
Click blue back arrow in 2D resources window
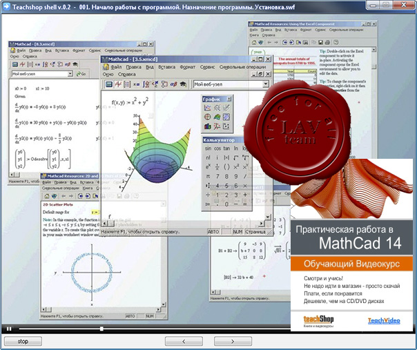pos(80,196)
